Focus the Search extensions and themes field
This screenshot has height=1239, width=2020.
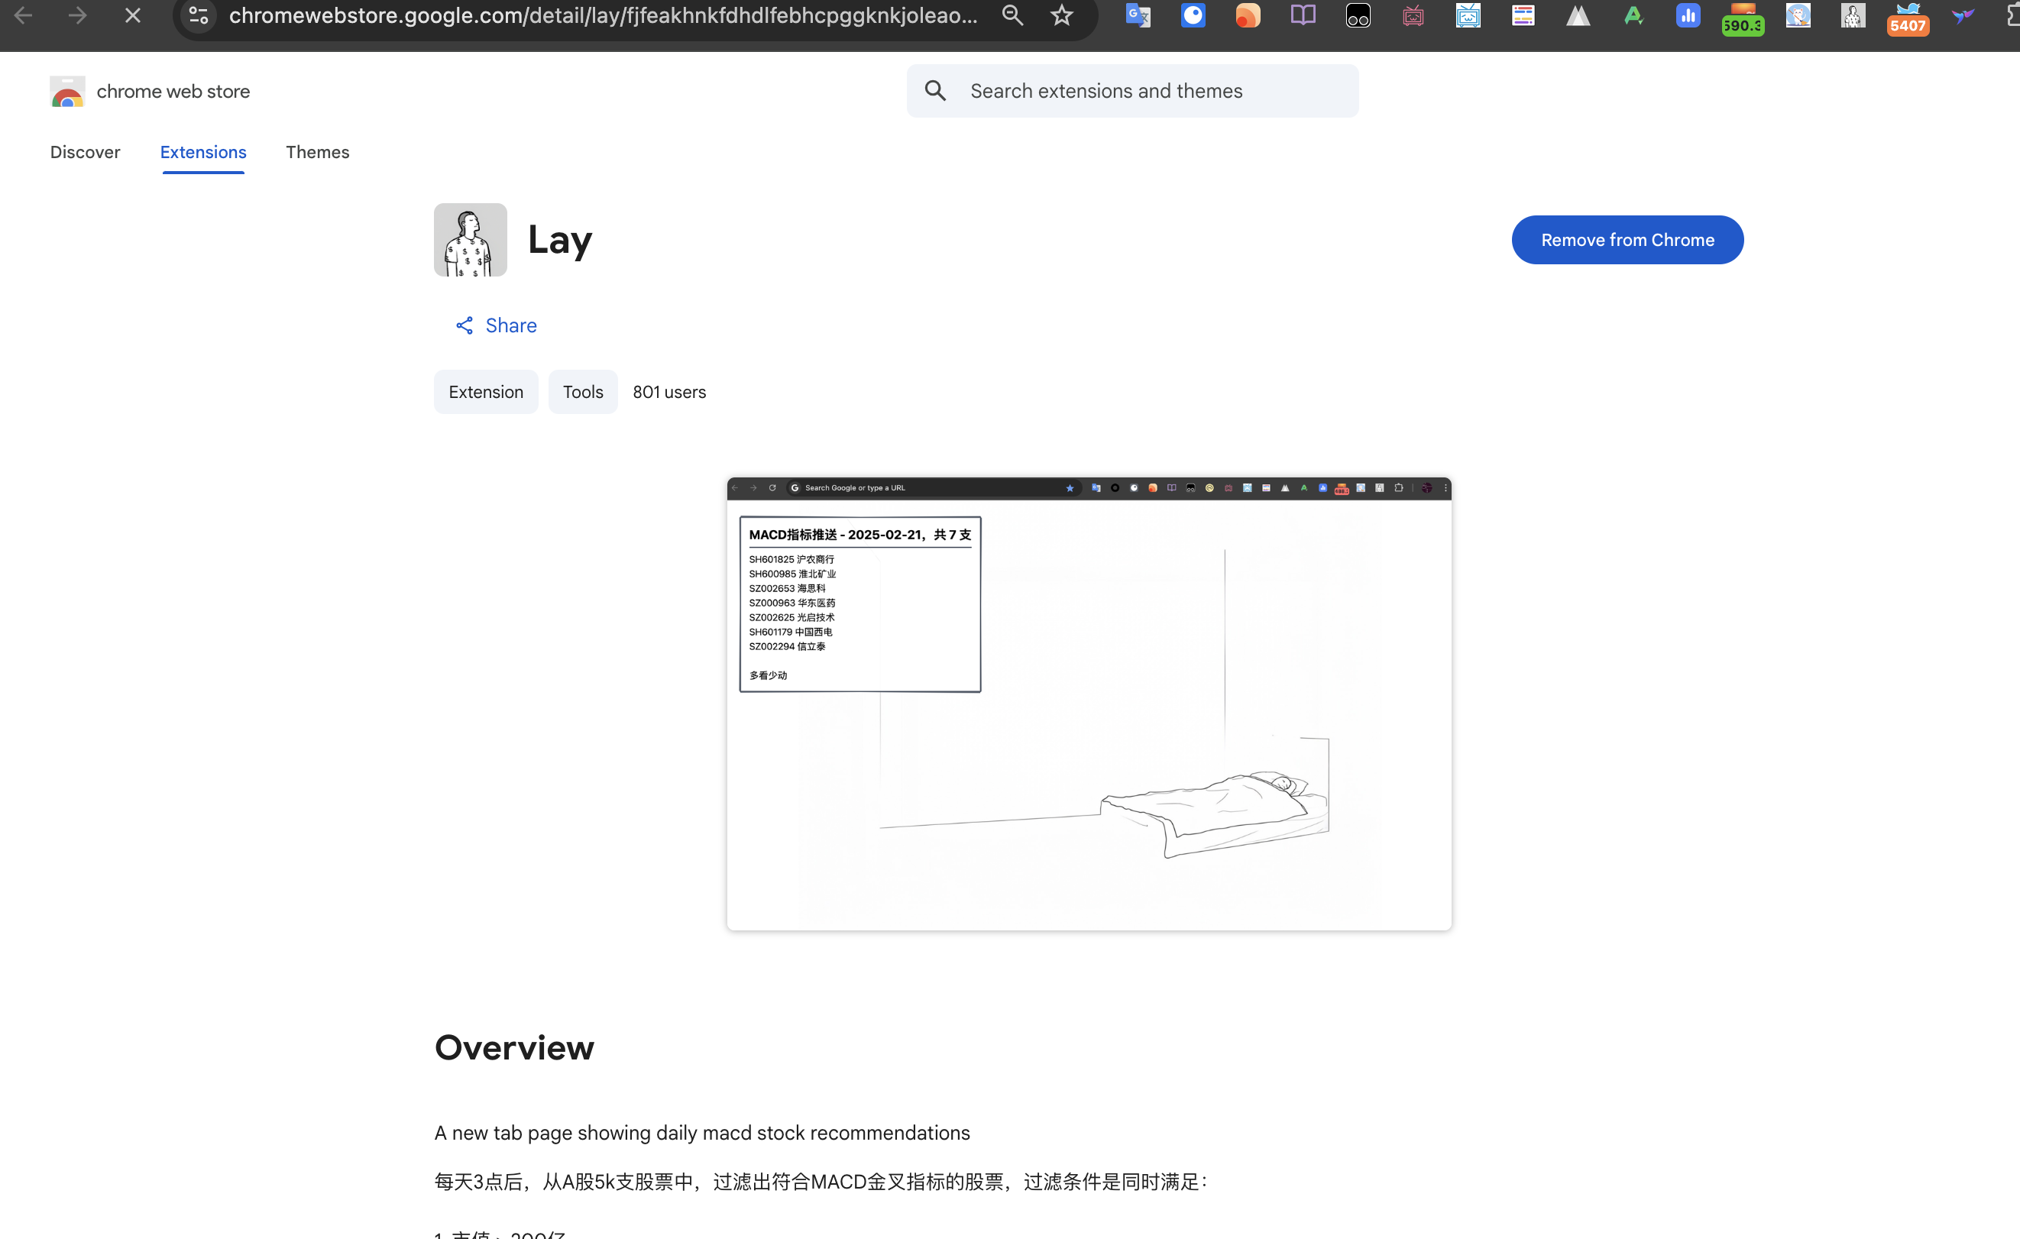[1132, 91]
